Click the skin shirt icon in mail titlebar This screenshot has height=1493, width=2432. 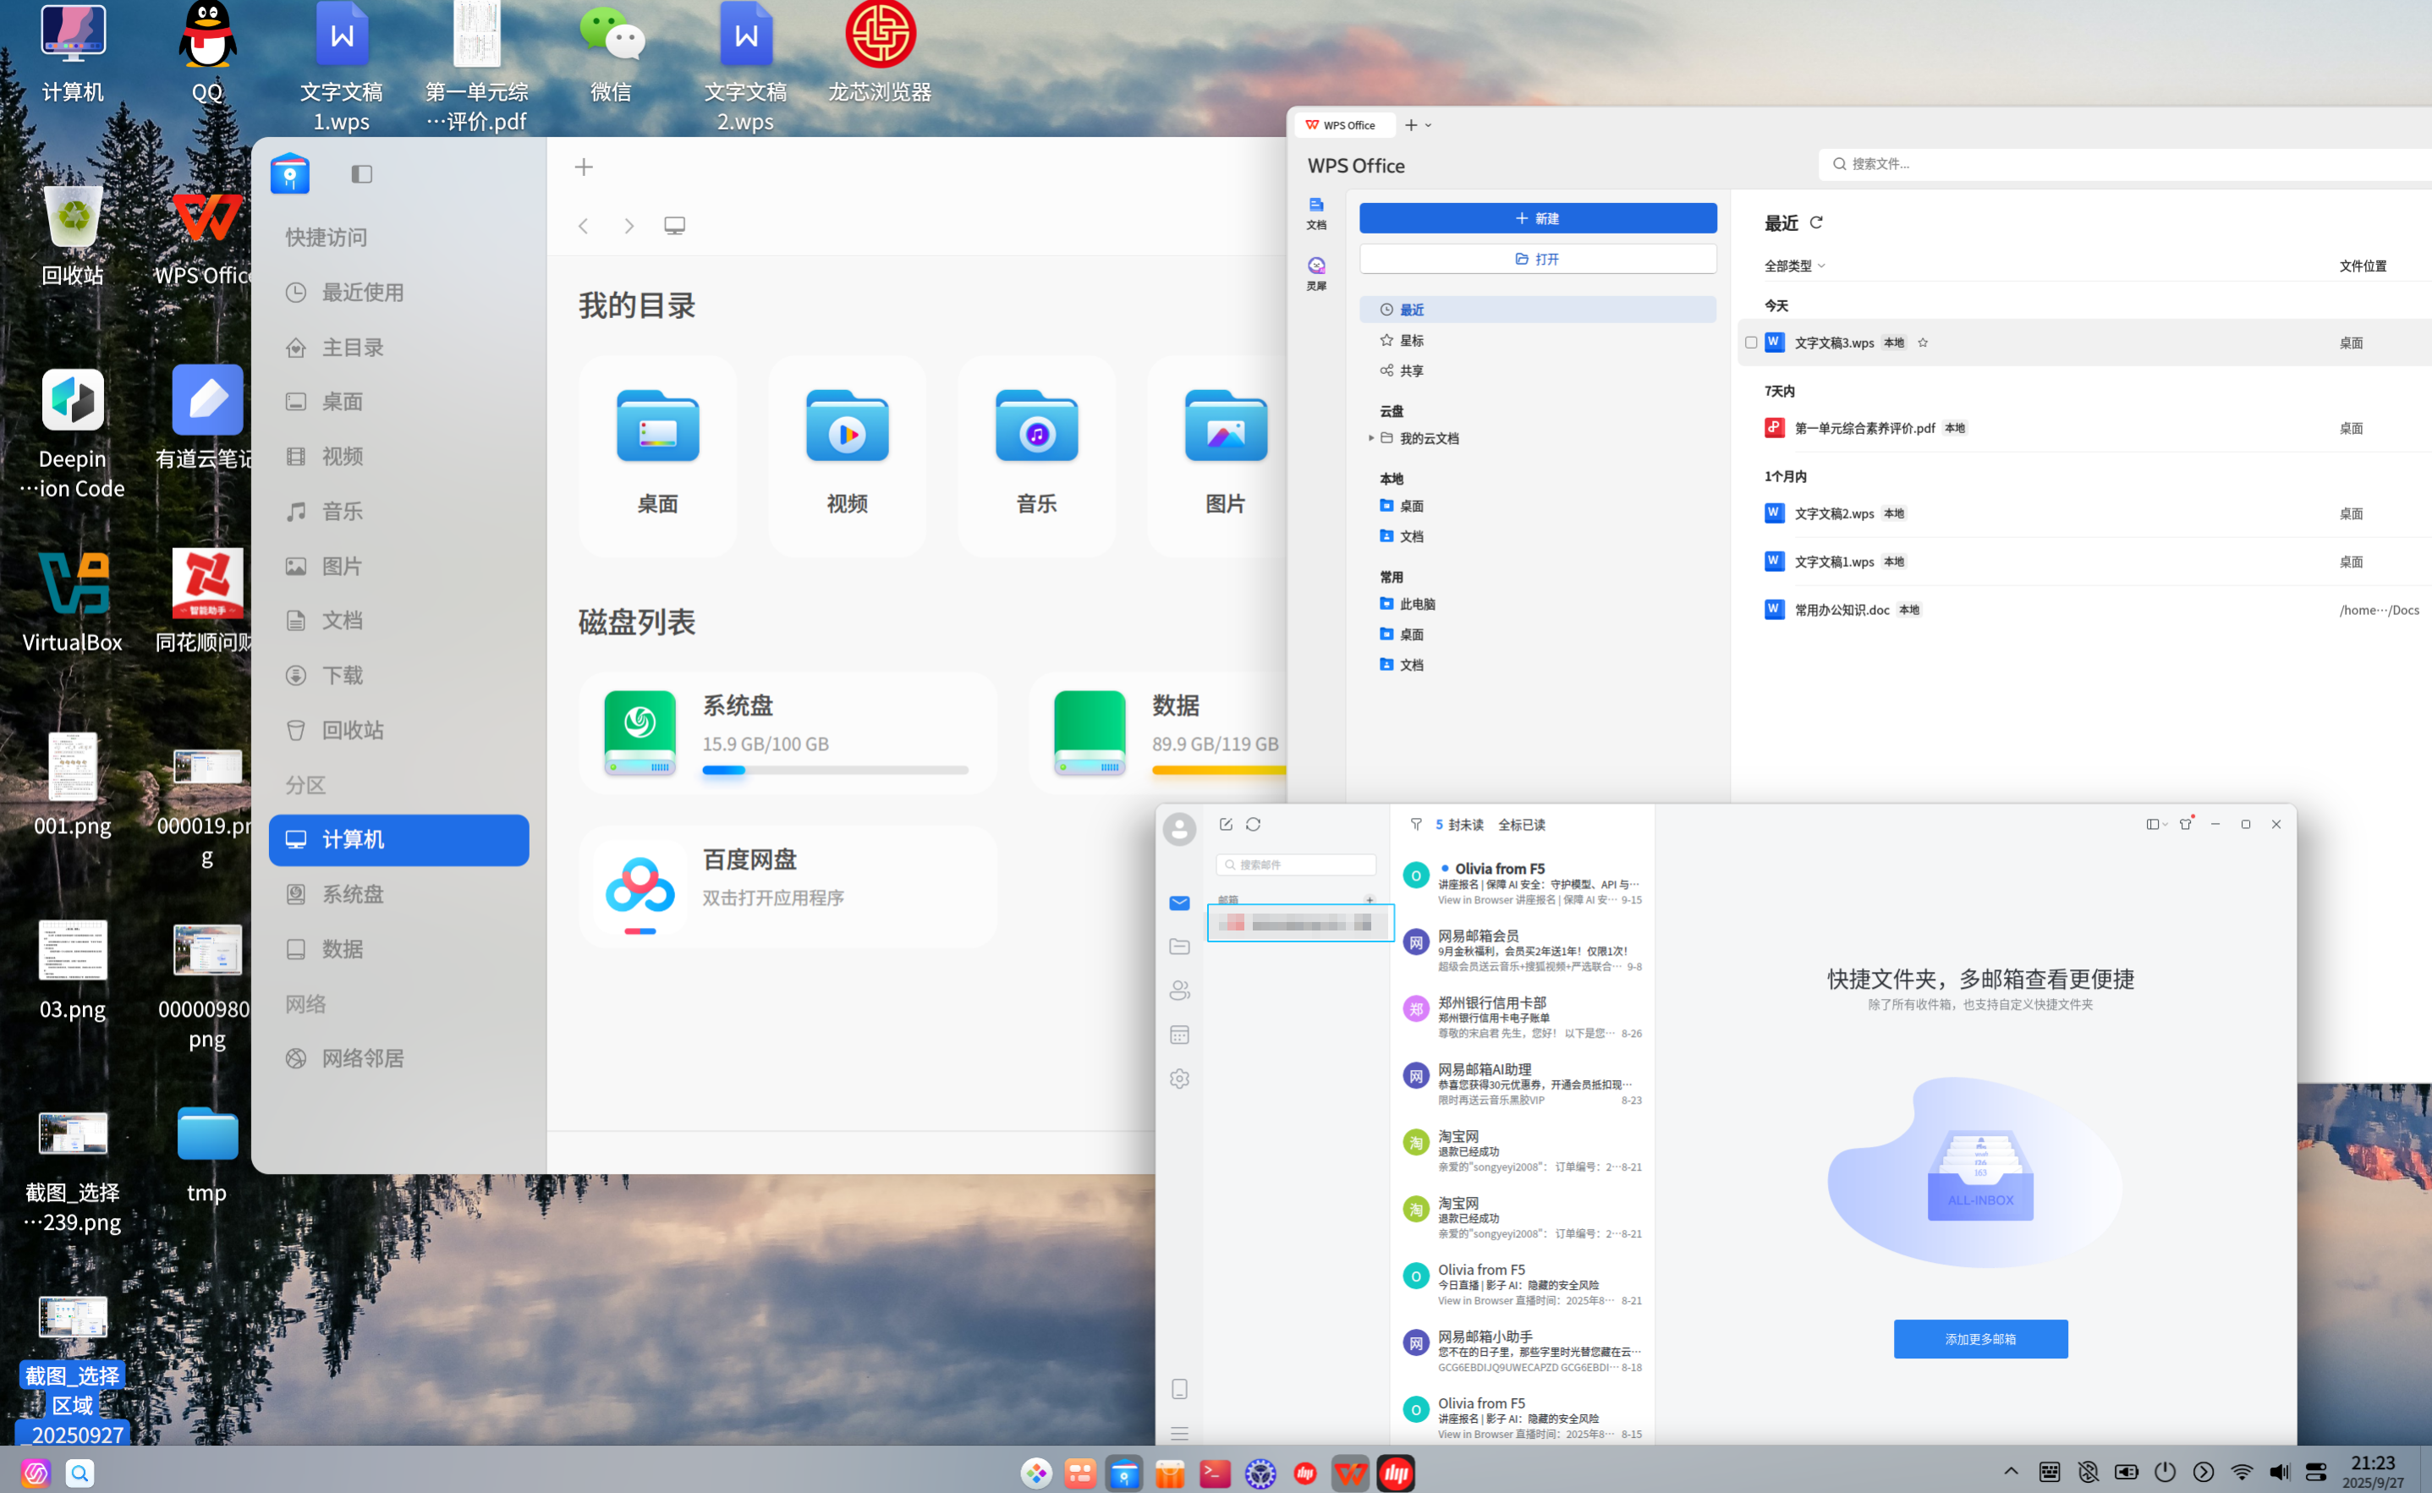pos(2186,825)
